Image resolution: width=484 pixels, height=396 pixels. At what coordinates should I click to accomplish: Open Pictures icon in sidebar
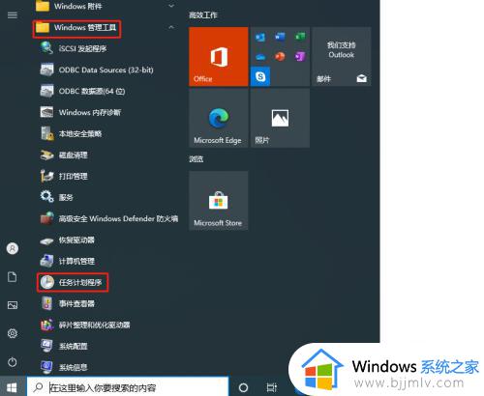pos(13,305)
